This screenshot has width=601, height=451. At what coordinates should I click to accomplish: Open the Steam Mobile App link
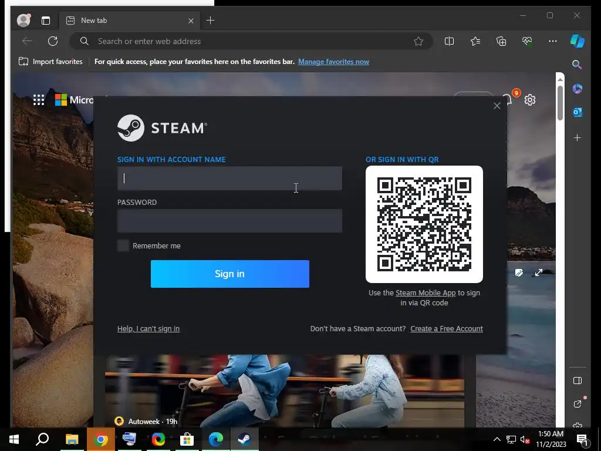(x=426, y=292)
